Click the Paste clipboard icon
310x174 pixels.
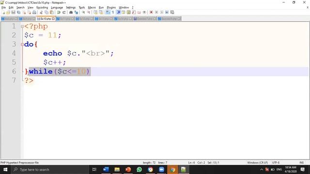click(52, 12)
